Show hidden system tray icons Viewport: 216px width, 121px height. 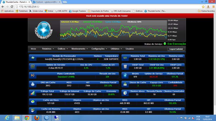(x=178, y=118)
